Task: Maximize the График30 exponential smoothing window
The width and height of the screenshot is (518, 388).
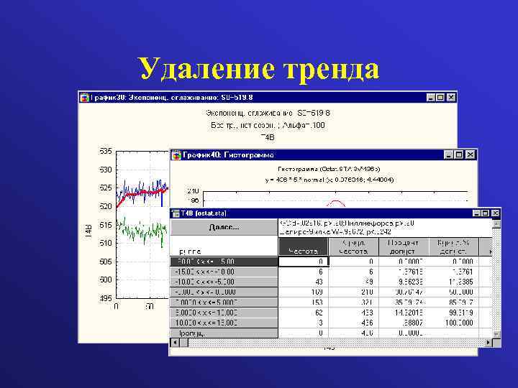Action: point(440,97)
